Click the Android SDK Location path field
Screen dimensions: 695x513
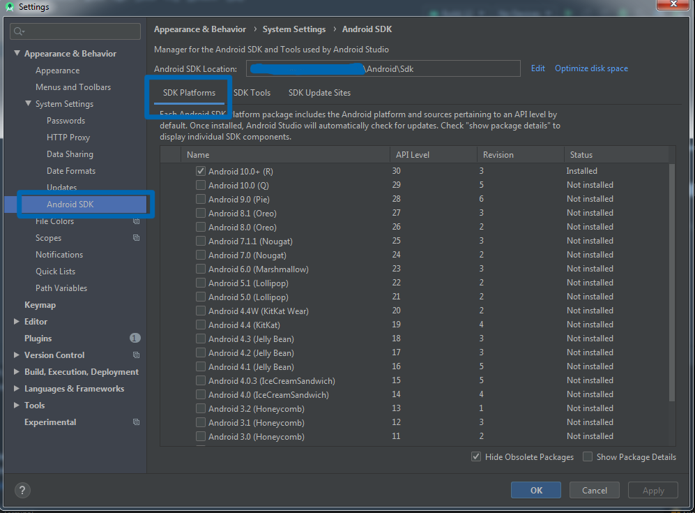coord(383,68)
